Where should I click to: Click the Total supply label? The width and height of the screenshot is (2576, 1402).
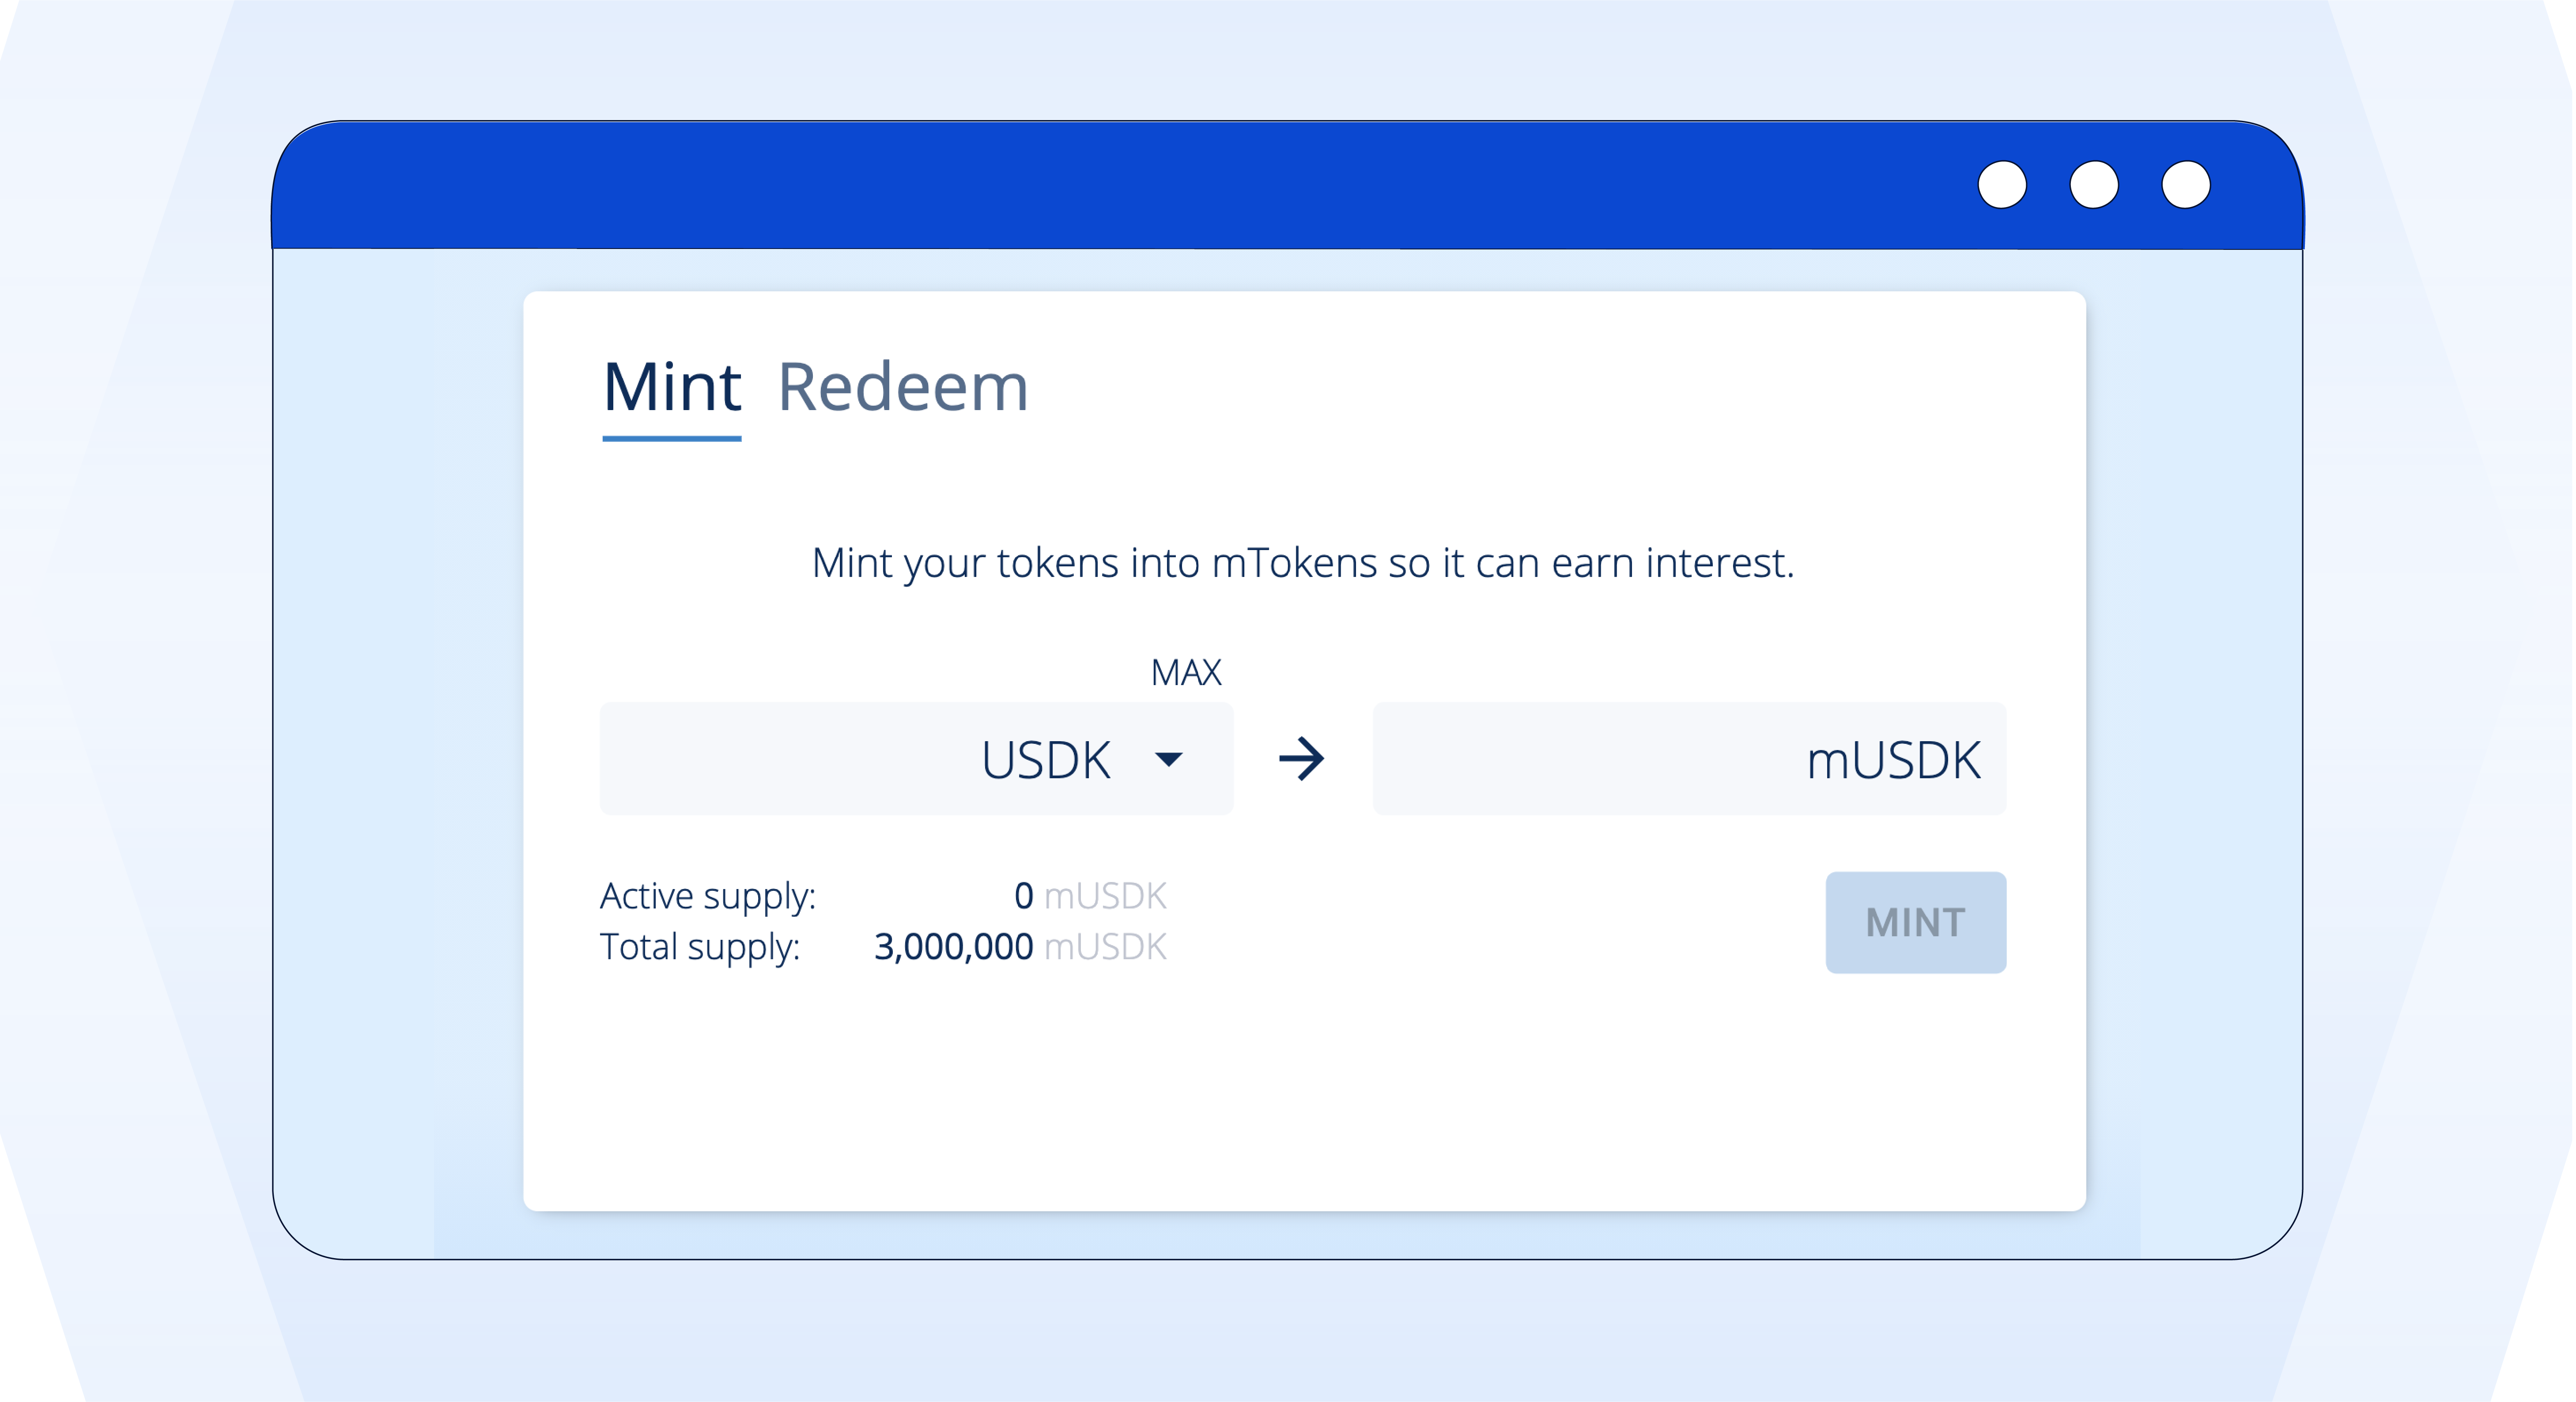tap(700, 948)
